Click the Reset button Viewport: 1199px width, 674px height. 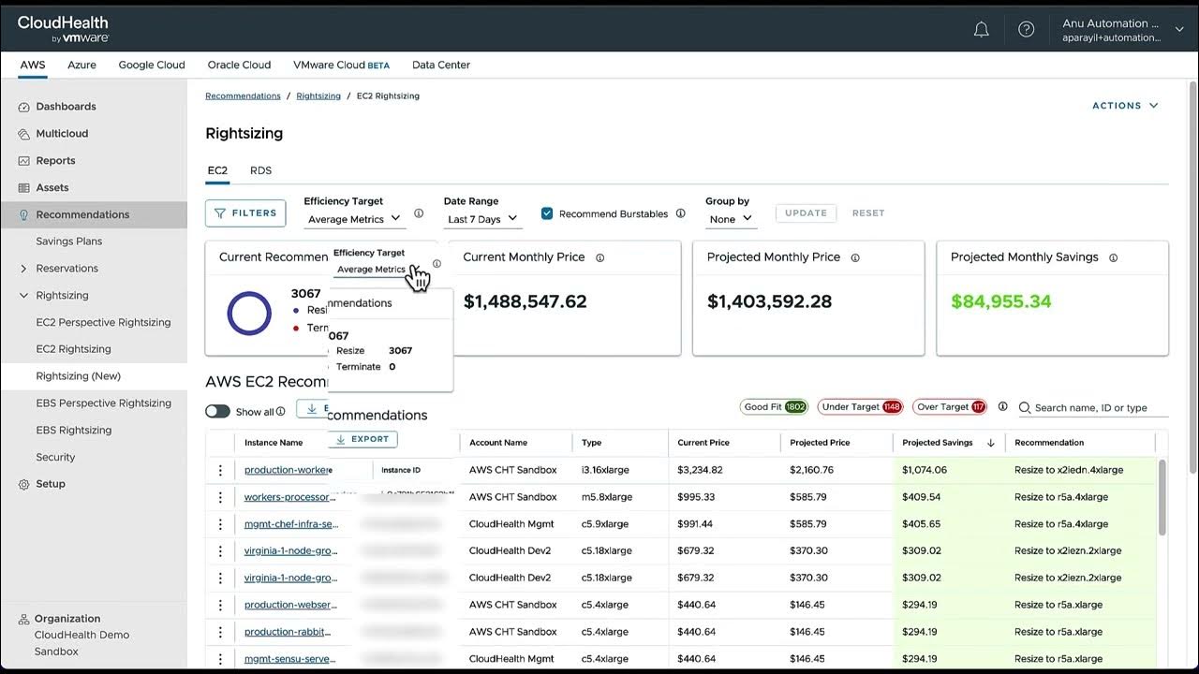pyautogui.click(x=868, y=213)
